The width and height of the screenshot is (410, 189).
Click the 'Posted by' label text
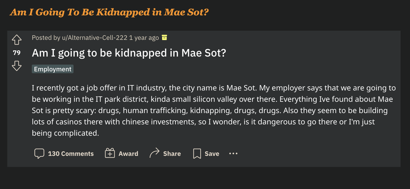point(46,38)
